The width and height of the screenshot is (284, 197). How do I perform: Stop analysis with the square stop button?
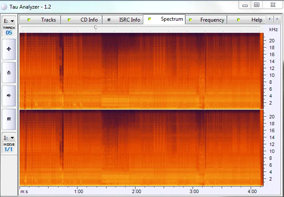9,119
